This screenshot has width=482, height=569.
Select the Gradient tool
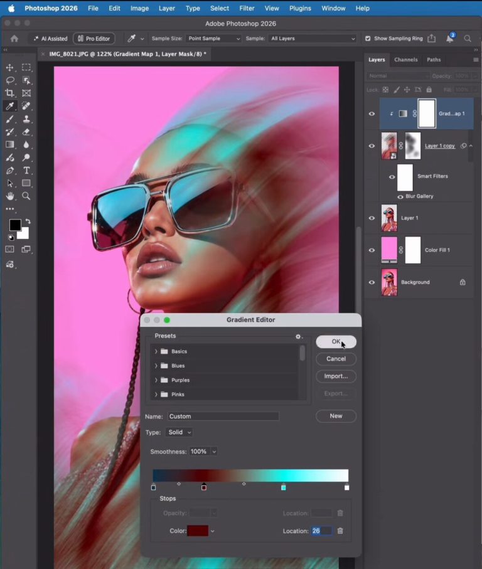click(x=10, y=144)
